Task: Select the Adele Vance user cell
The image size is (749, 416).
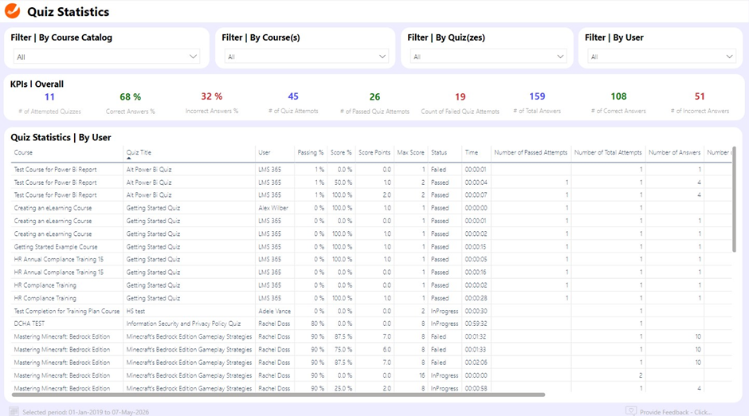Action: (274, 311)
